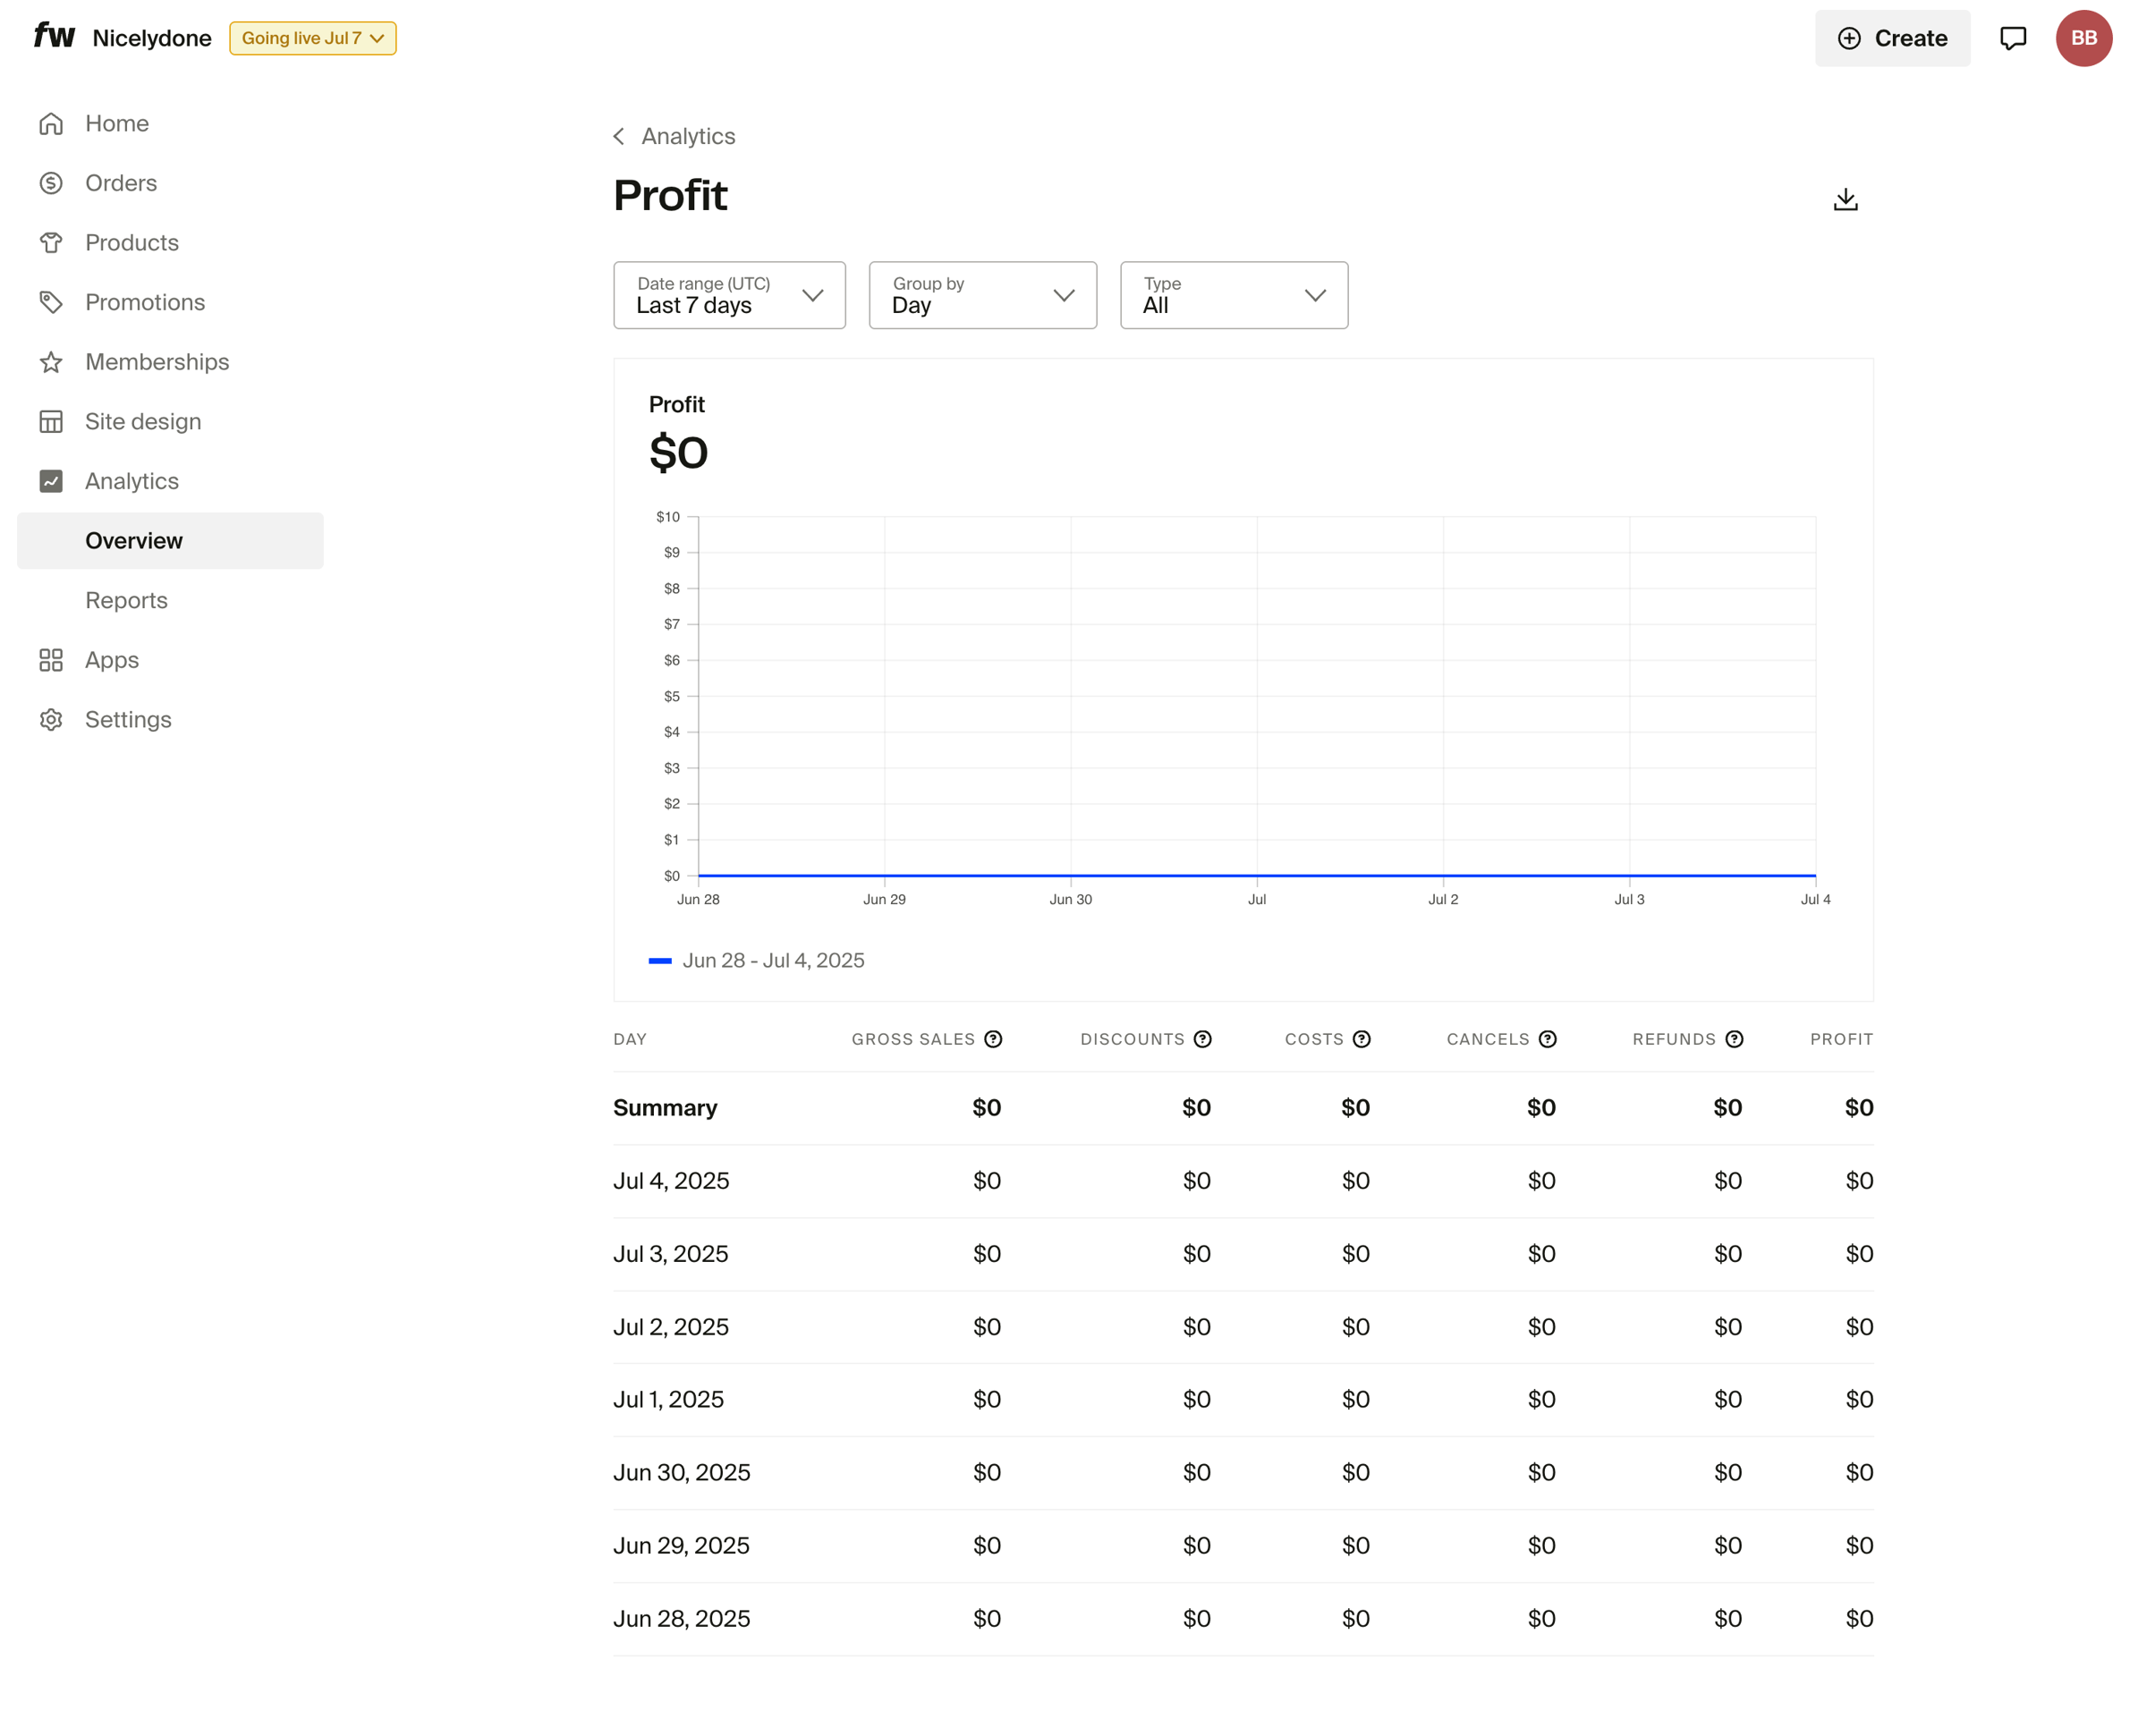Image resolution: width=2147 pixels, height=1736 pixels.
Task: Select the Jul 1, 2025 row
Action: tap(1243, 1400)
